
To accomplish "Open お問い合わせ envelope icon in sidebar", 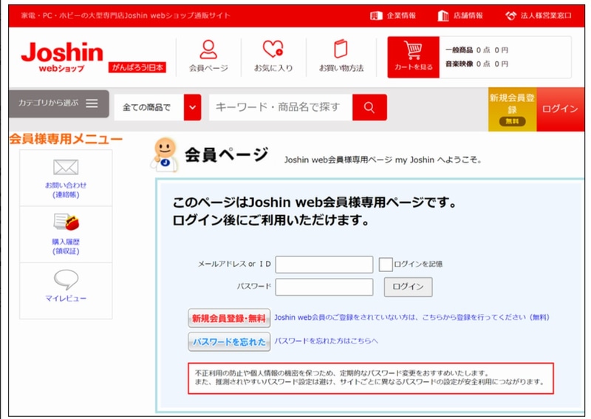I will click(x=66, y=167).
